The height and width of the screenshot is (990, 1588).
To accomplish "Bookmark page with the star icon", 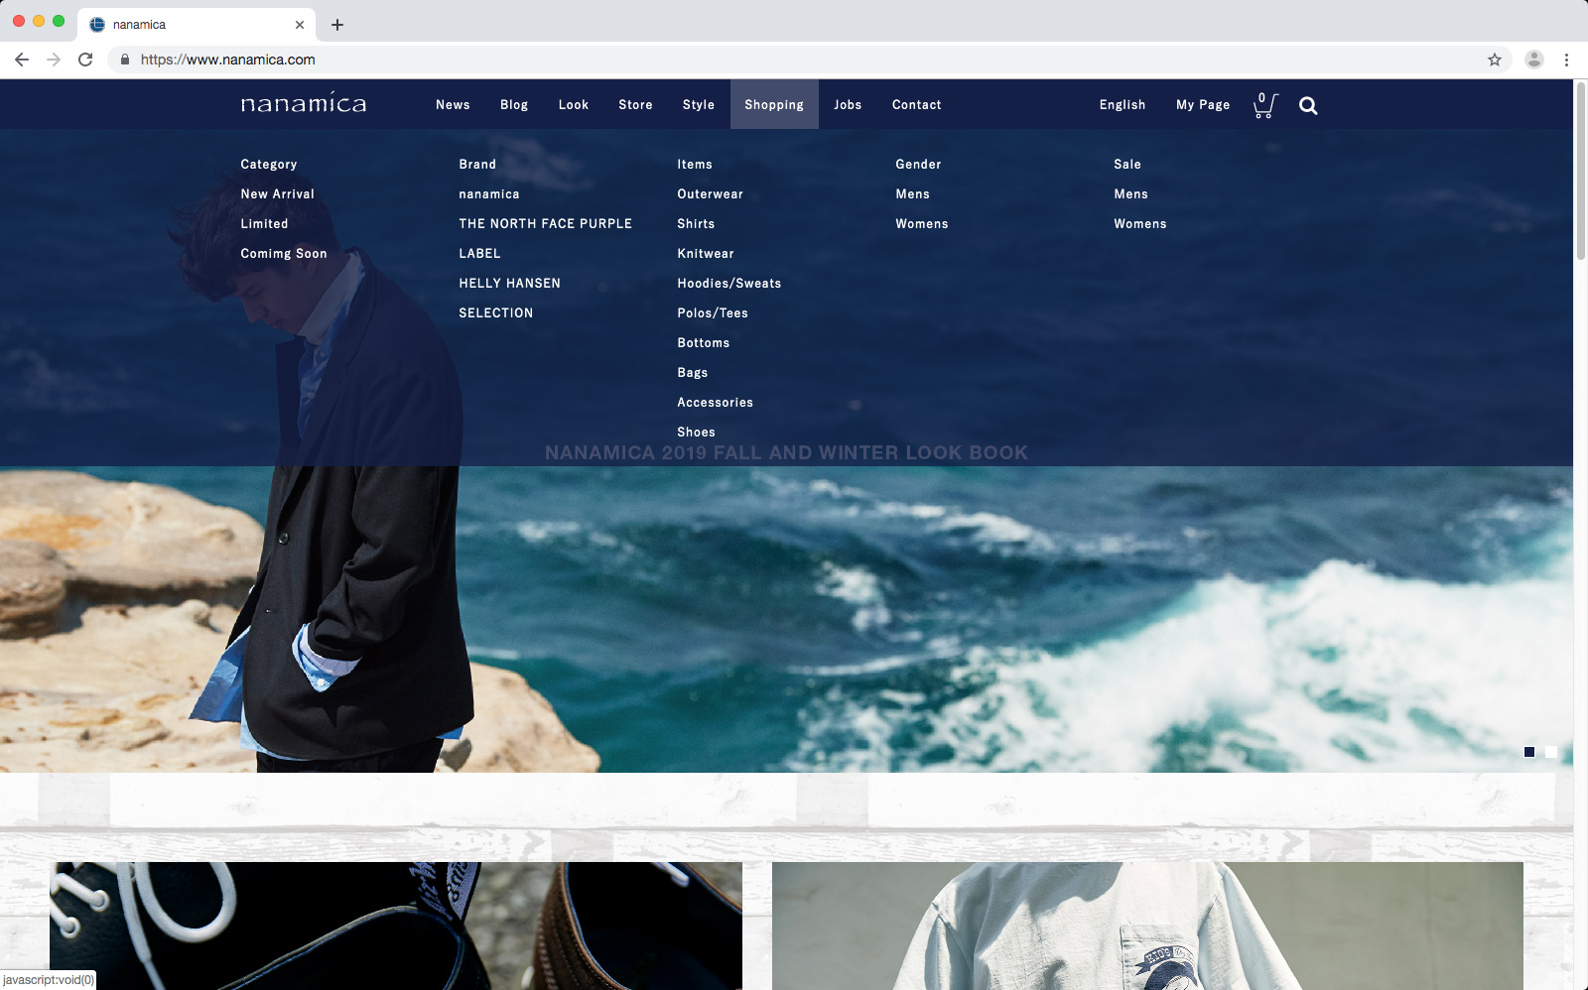I will coord(1495,60).
